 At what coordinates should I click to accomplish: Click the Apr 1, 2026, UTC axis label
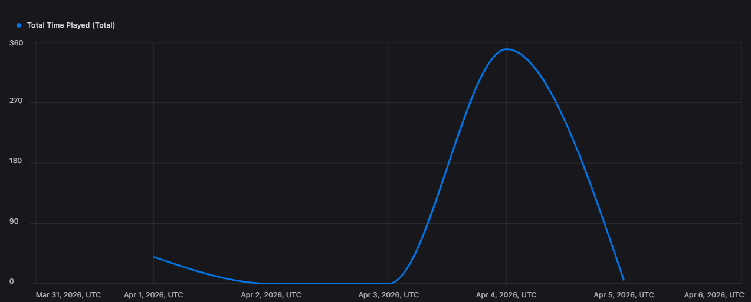click(153, 294)
